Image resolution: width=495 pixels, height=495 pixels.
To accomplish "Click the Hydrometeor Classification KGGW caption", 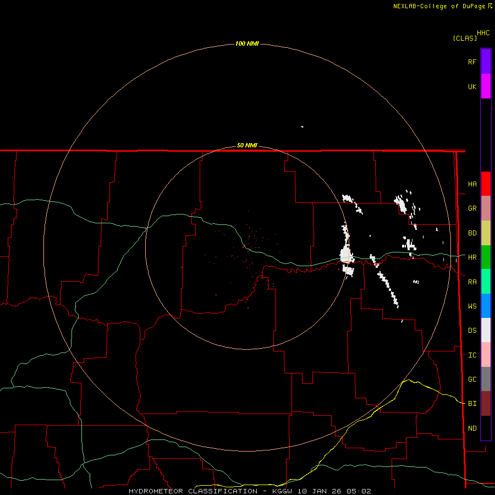I will (250, 491).
